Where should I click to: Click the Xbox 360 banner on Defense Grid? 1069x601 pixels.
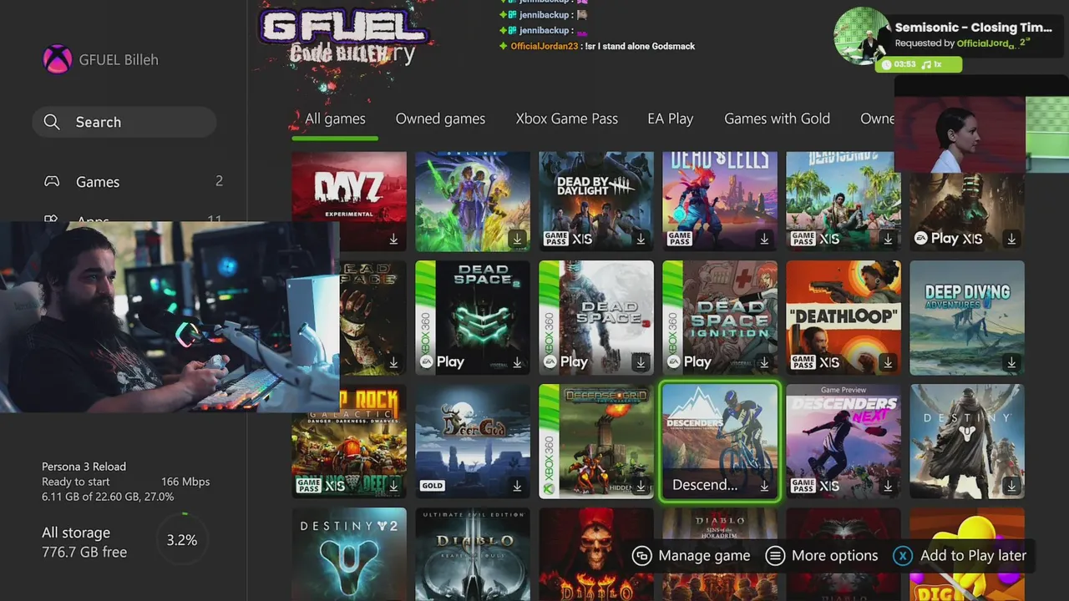pos(549,442)
